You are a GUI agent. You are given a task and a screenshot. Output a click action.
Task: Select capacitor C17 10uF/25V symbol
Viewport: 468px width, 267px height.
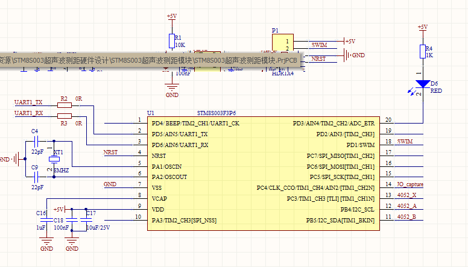pos(86,220)
